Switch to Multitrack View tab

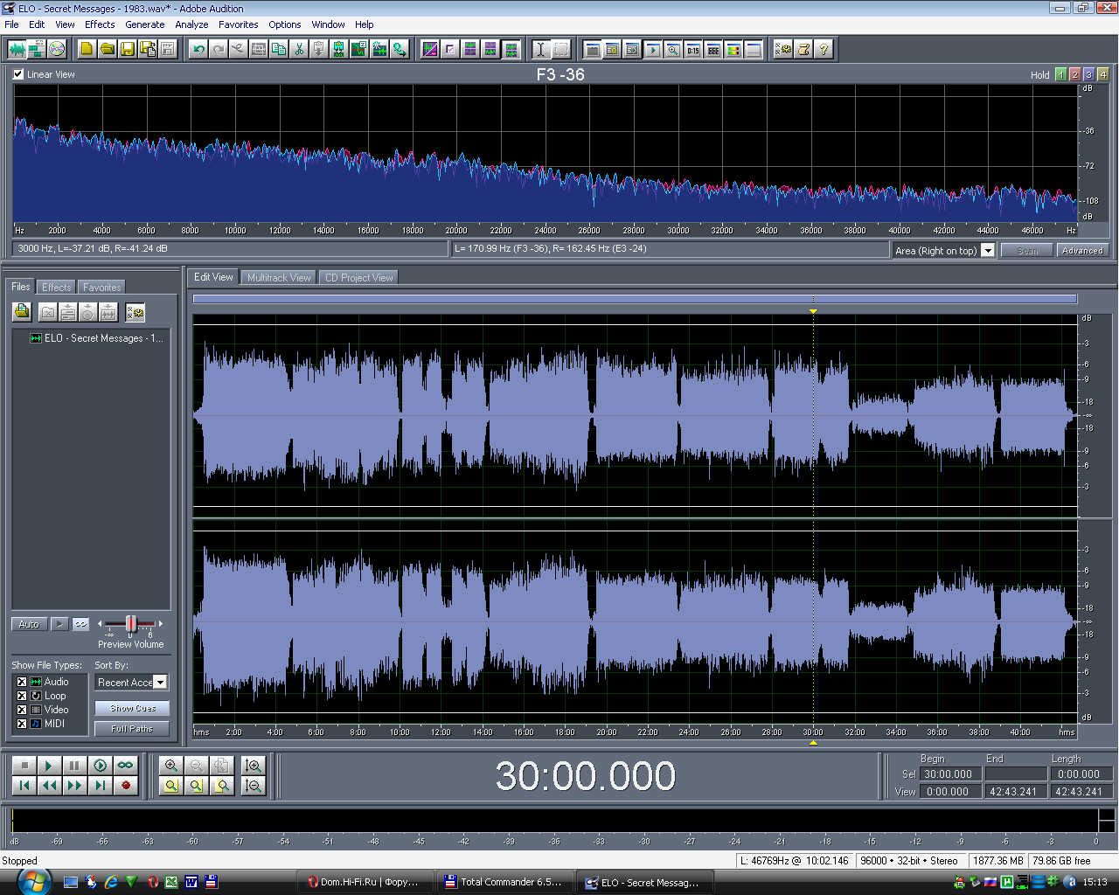pos(279,278)
